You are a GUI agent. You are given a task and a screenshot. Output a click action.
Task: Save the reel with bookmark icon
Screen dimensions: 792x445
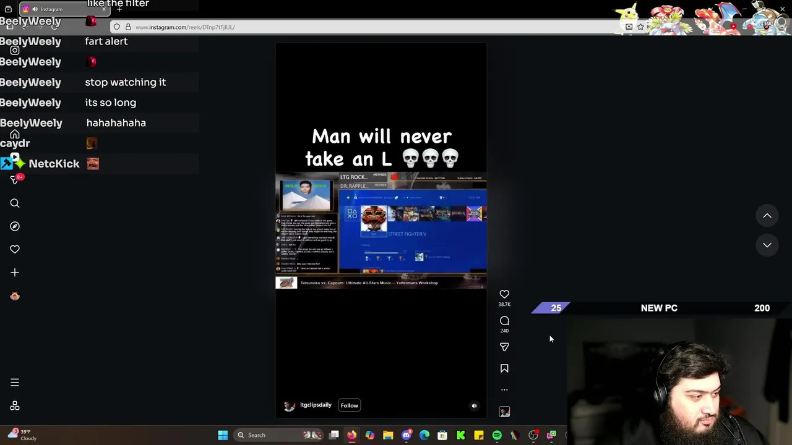(x=504, y=368)
